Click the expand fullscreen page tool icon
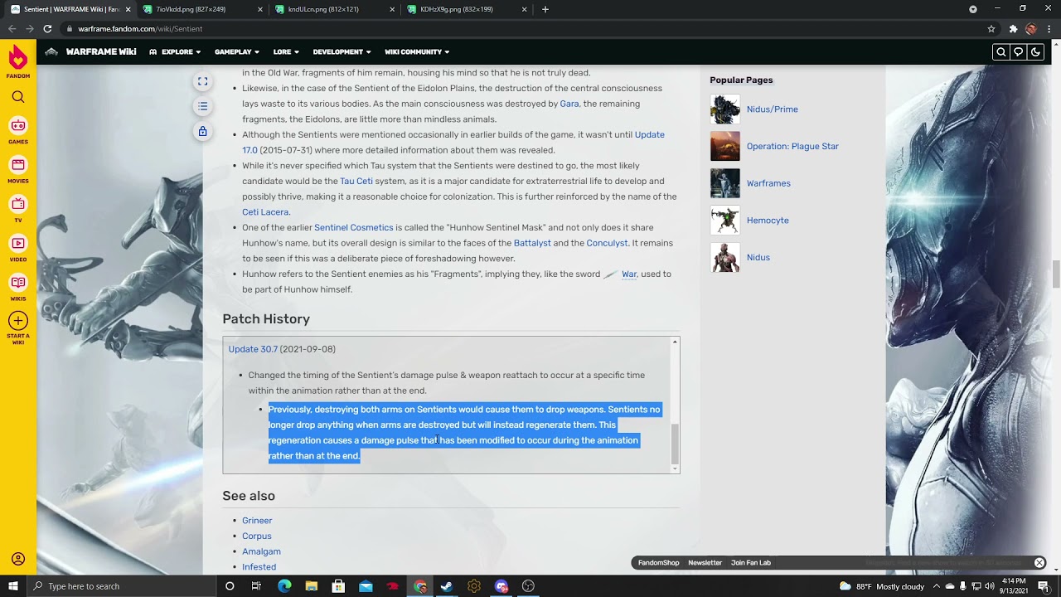 pos(202,81)
